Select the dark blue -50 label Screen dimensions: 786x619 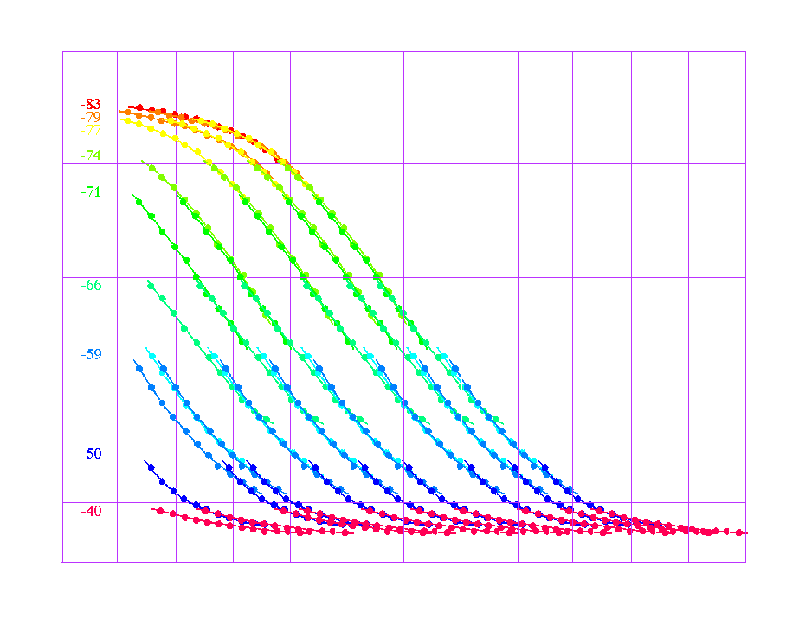pyautogui.click(x=91, y=454)
